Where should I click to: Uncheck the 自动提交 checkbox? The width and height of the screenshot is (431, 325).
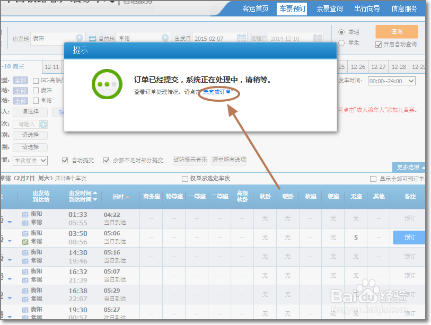click(65, 161)
